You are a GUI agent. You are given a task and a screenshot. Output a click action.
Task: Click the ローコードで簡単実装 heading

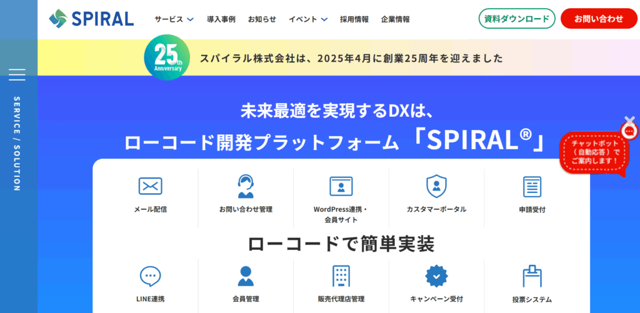tap(341, 244)
